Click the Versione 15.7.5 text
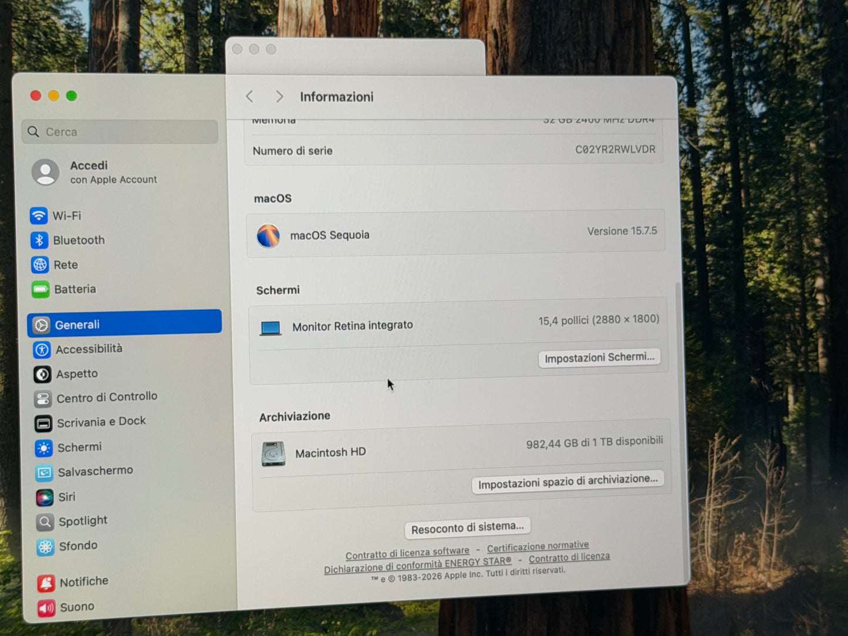This screenshot has height=636, width=848. [x=622, y=231]
